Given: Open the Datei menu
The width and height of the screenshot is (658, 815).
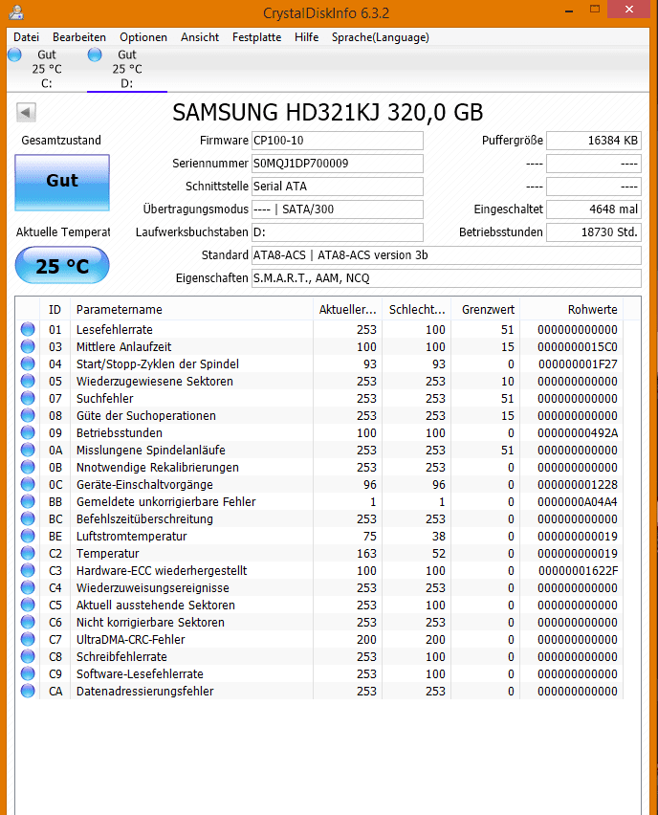Looking at the screenshot, I should [x=26, y=37].
